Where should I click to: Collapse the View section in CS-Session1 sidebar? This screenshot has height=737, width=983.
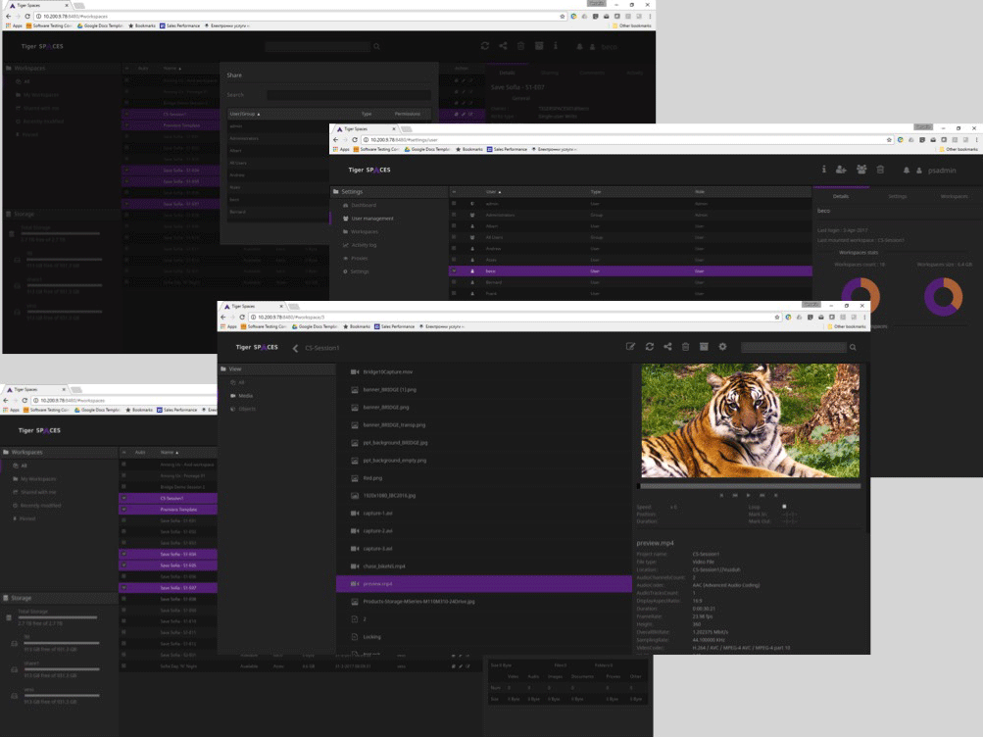276,369
